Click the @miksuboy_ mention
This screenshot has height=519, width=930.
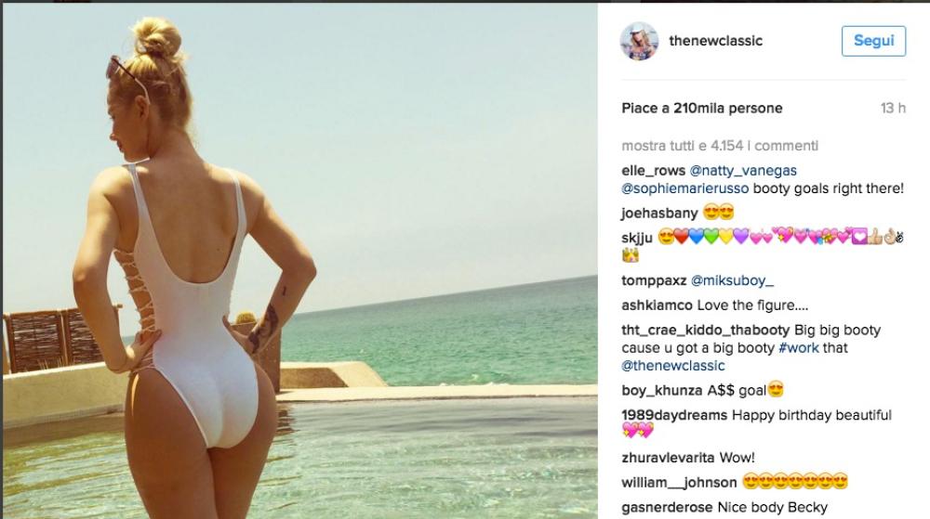732,280
